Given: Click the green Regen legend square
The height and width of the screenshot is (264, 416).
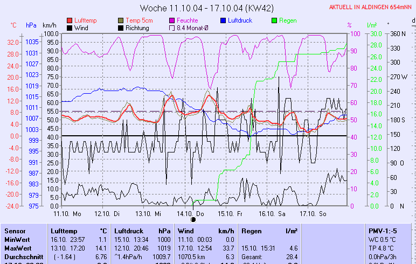Looking at the screenshot, I should click(x=274, y=20).
